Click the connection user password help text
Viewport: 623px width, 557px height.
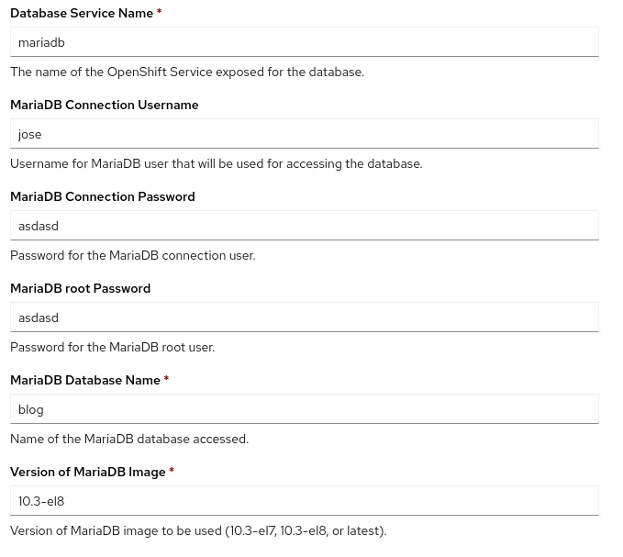133,255
